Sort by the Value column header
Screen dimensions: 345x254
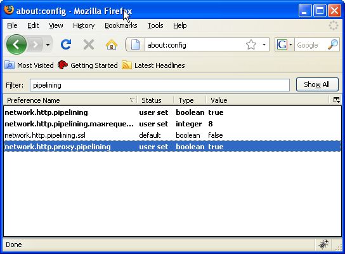(x=267, y=100)
